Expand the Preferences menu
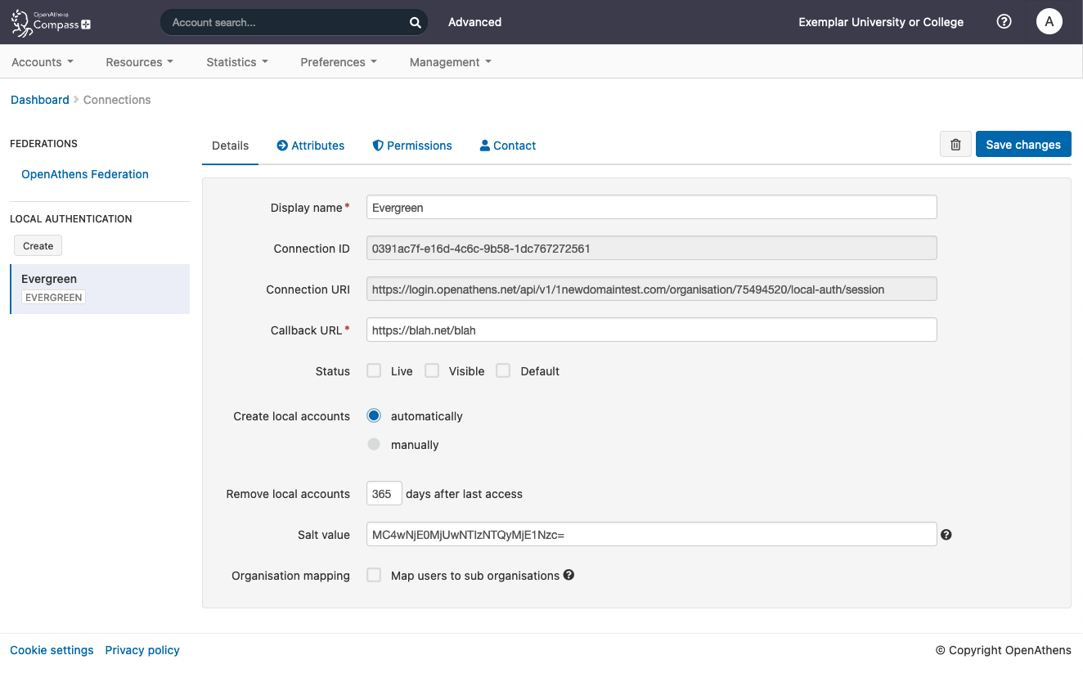1083x673 pixels. pos(338,61)
